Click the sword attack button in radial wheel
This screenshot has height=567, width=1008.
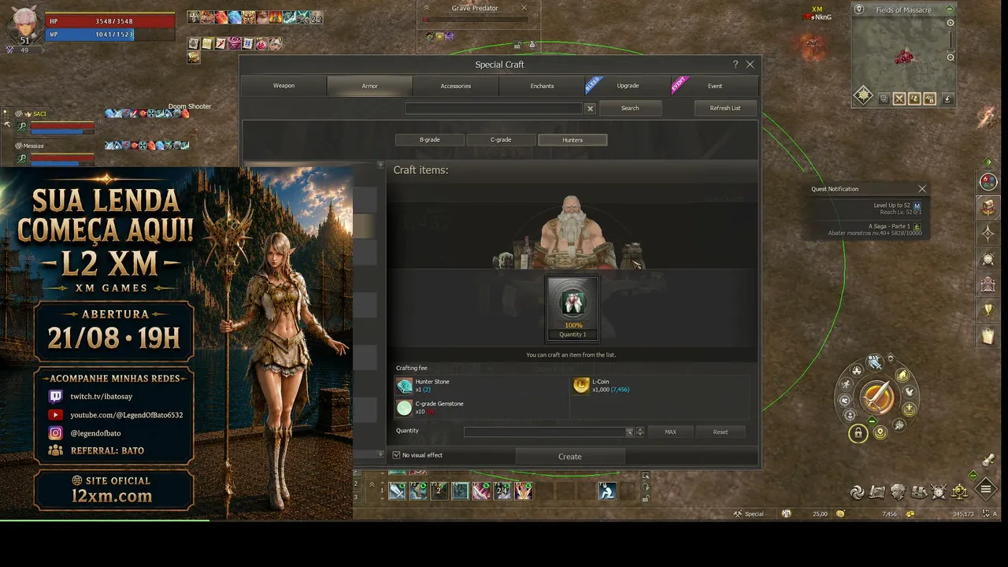click(876, 398)
